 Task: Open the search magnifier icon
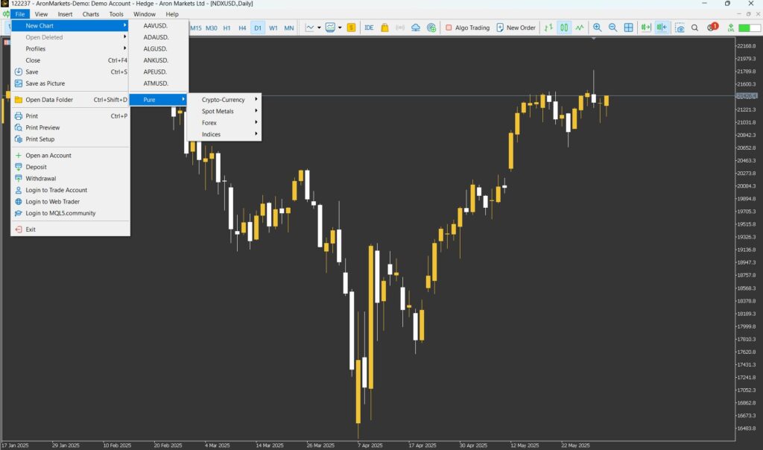point(695,28)
